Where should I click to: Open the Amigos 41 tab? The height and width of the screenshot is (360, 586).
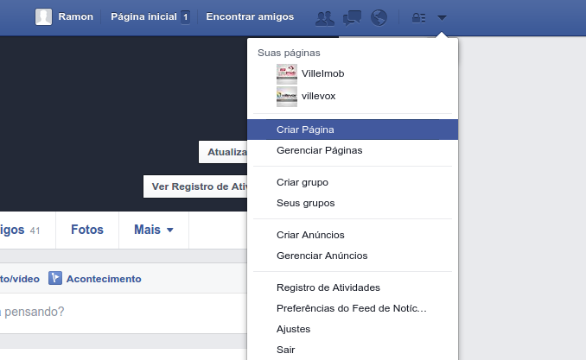[28, 230]
